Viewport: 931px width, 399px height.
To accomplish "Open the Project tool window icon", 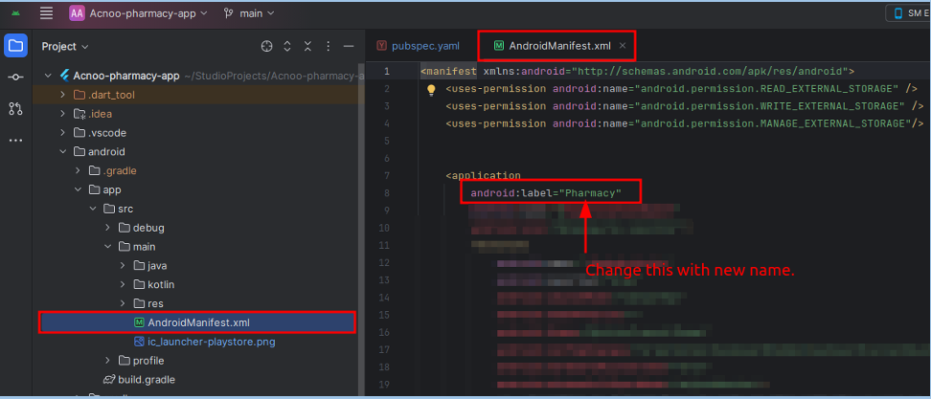I will coord(15,46).
